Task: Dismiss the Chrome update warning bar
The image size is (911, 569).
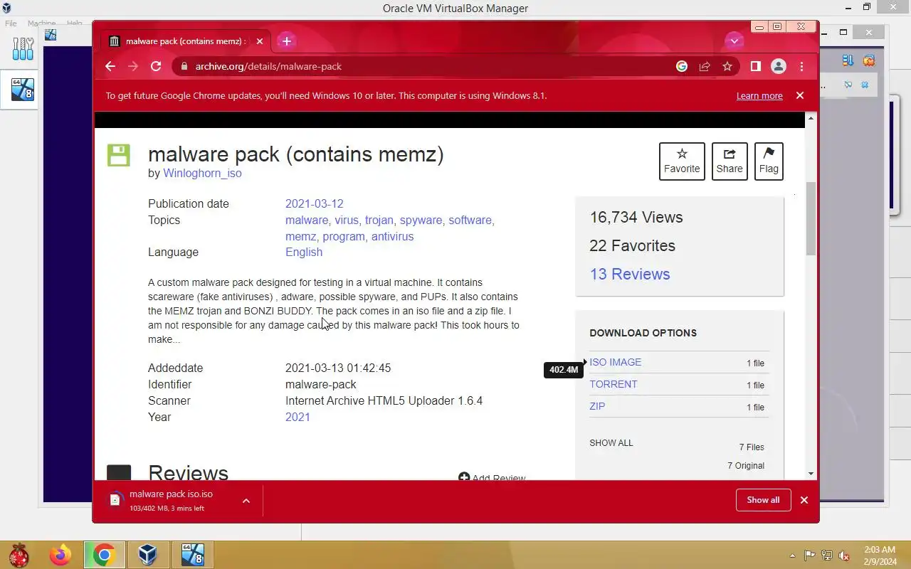Action: [800, 95]
